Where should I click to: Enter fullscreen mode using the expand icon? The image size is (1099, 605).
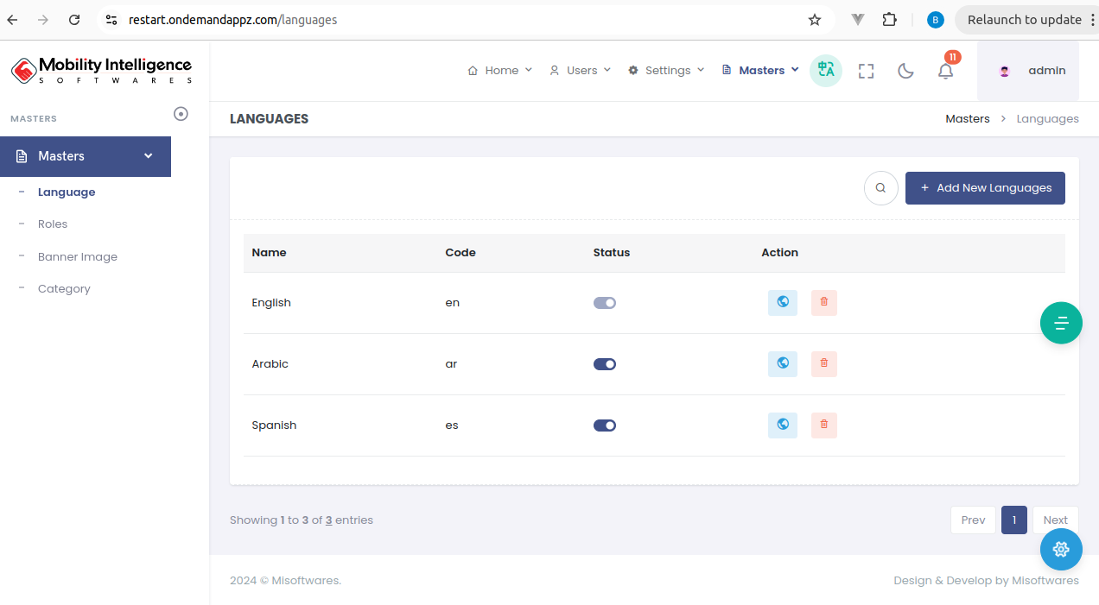pyautogui.click(x=866, y=71)
